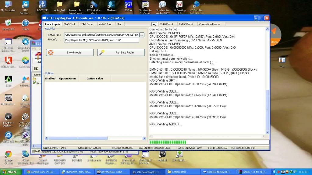Screen dimensions: 312x175
Task: Open the Motorola Software desktop icon
Action: [25, 101]
